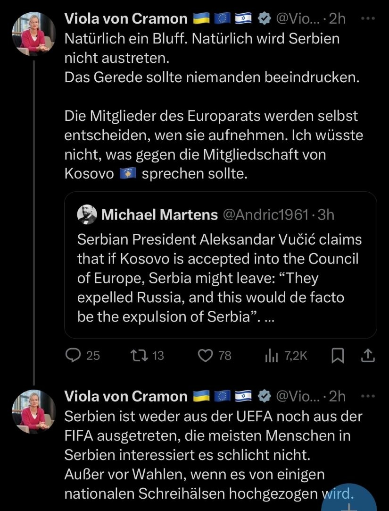Tap the 2h timestamp on first tweet
The height and width of the screenshot is (511, 389).
[x=338, y=18]
